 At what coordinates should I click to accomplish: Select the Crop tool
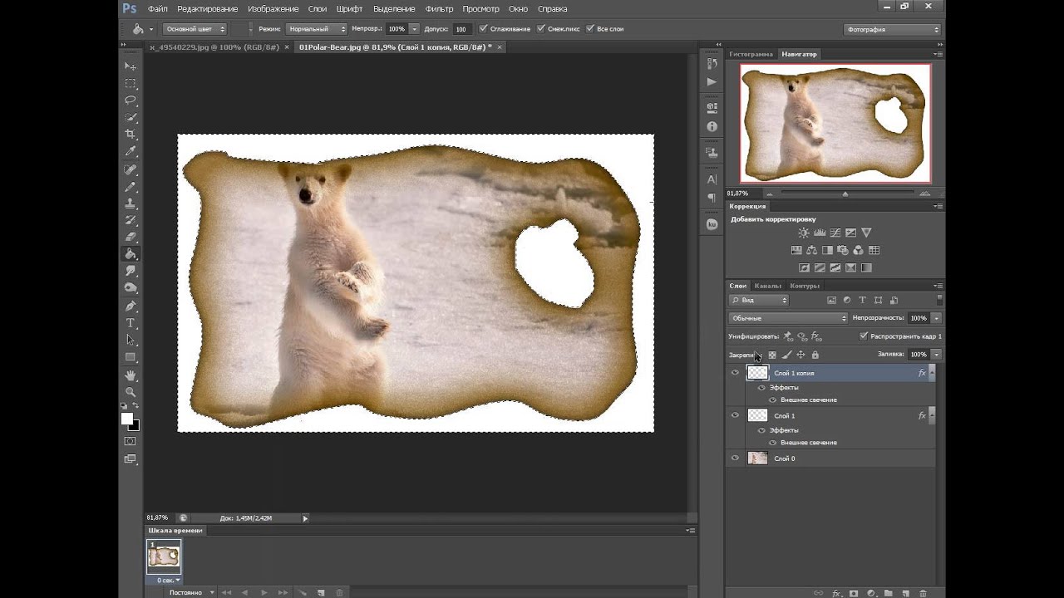(x=131, y=134)
